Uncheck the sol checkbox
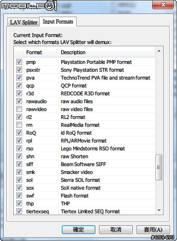This screenshot has width=177, height=241. [19, 180]
